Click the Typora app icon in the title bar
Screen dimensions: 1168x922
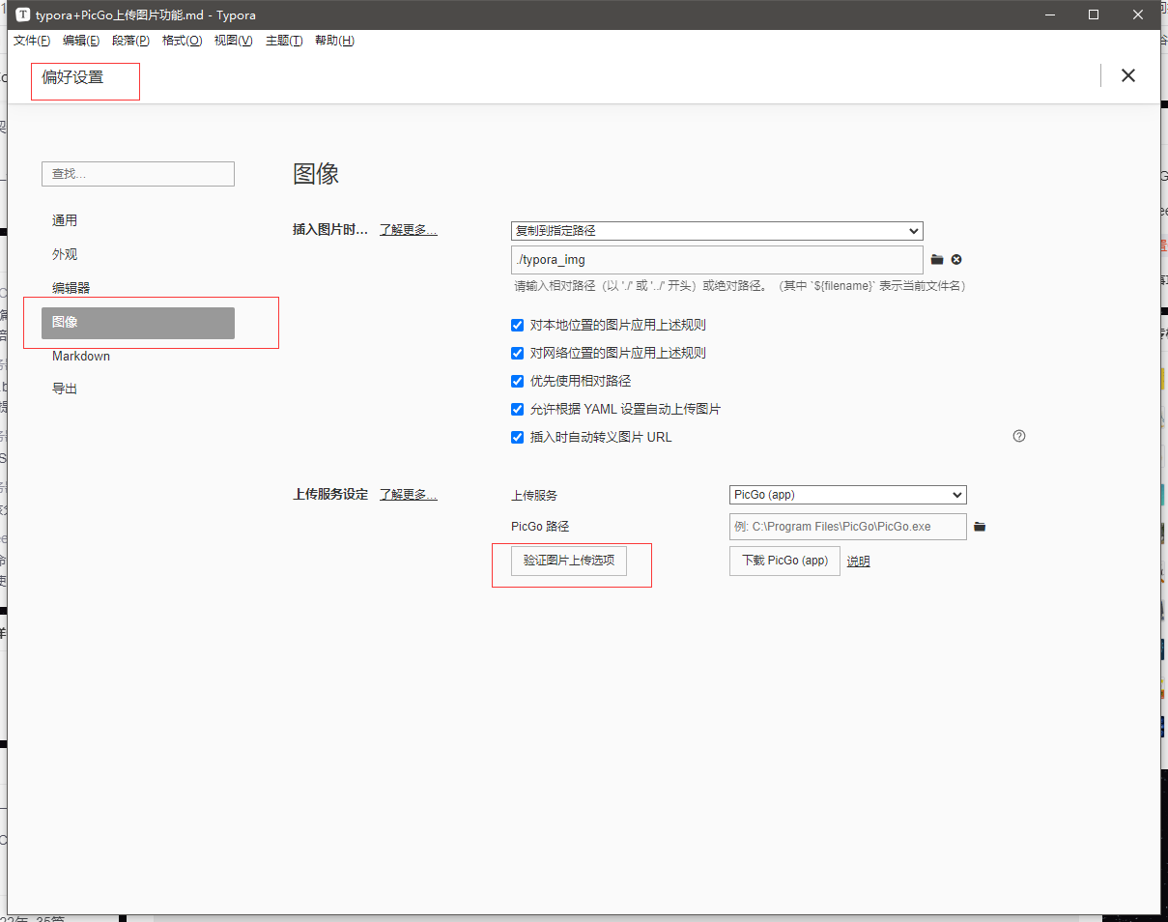(23, 14)
